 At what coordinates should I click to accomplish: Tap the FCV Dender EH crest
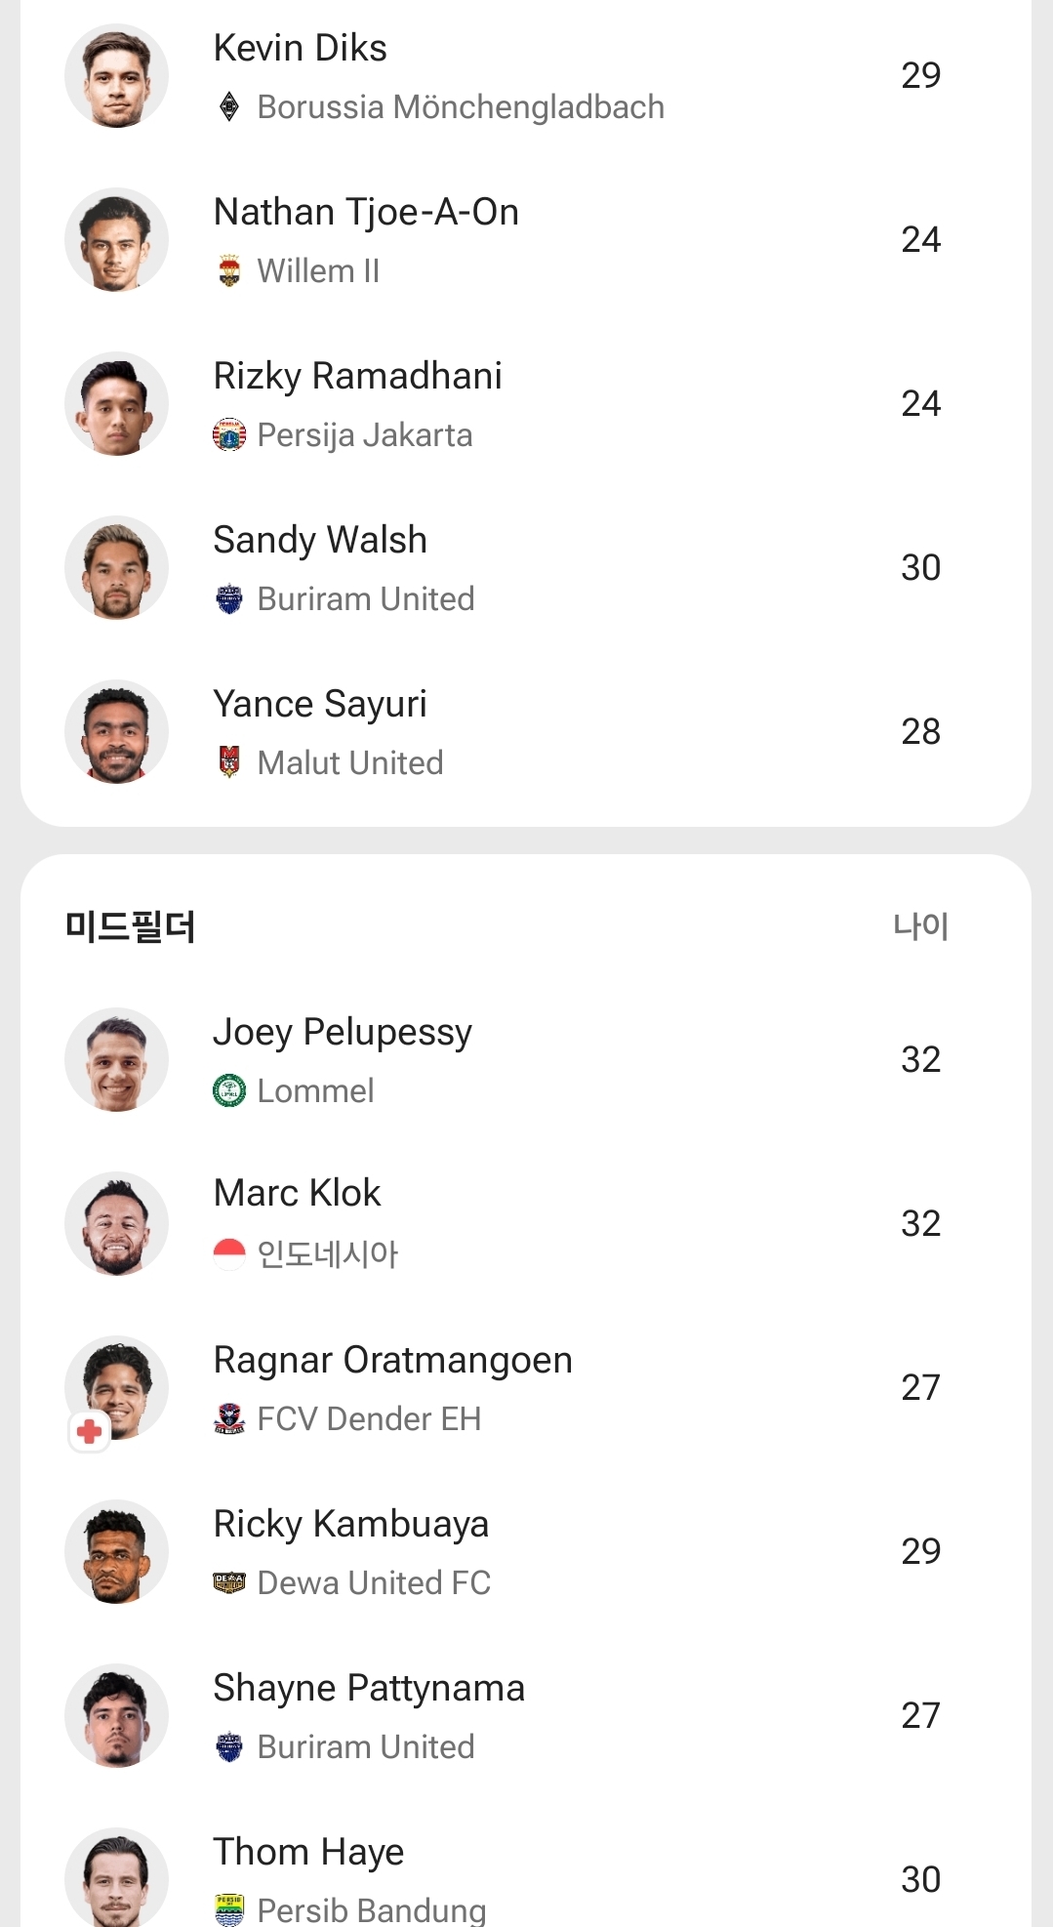tap(229, 1418)
